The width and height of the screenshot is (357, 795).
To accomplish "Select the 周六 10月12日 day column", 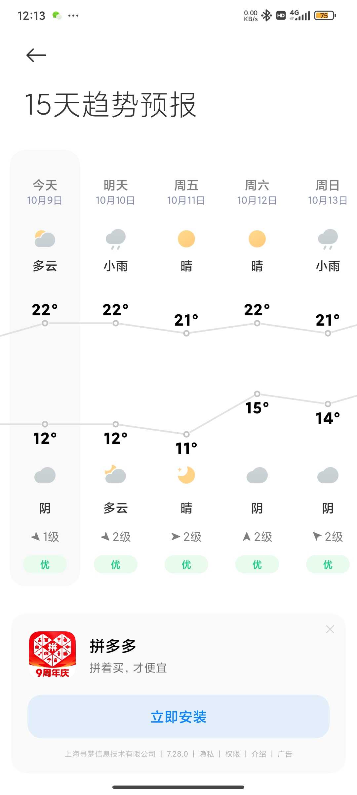I will pos(257,368).
